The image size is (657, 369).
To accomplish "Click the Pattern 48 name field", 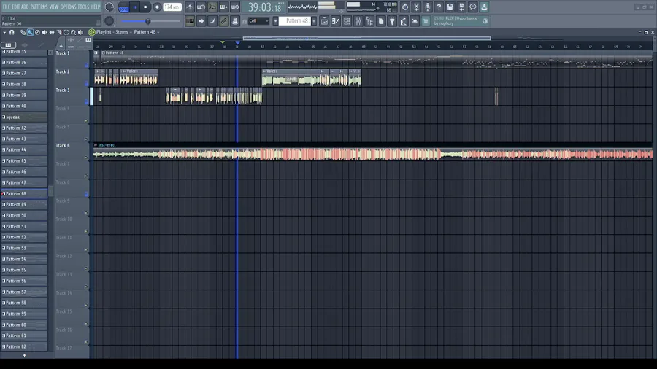I will pyautogui.click(x=295, y=21).
